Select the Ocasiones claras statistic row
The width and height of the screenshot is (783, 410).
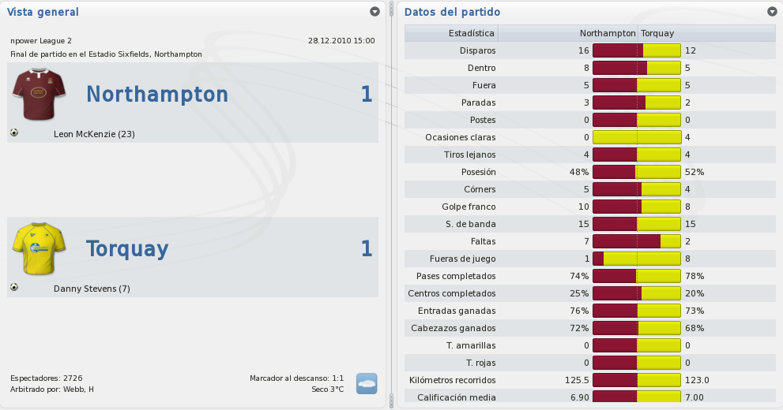tap(589, 137)
